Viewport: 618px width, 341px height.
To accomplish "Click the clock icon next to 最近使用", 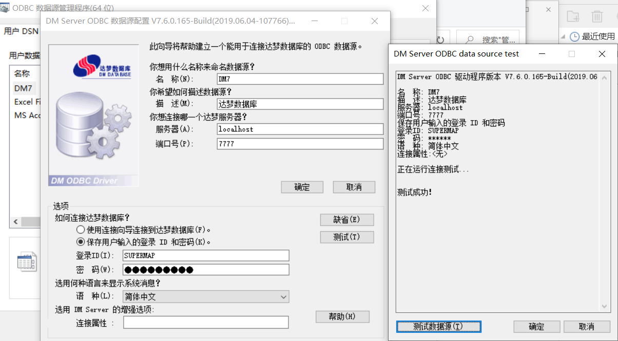I will [x=575, y=36].
